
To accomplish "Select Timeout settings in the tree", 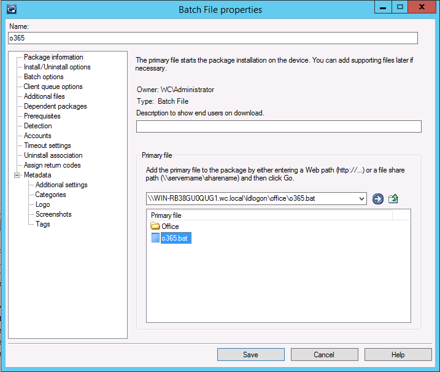I will tap(47, 145).
